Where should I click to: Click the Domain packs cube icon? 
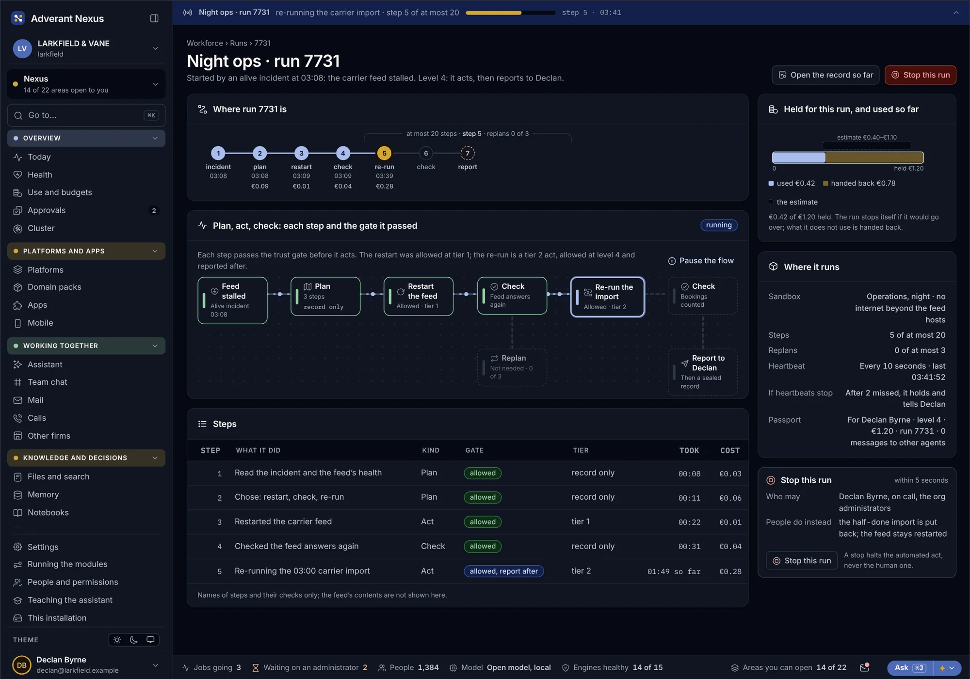tap(18, 287)
